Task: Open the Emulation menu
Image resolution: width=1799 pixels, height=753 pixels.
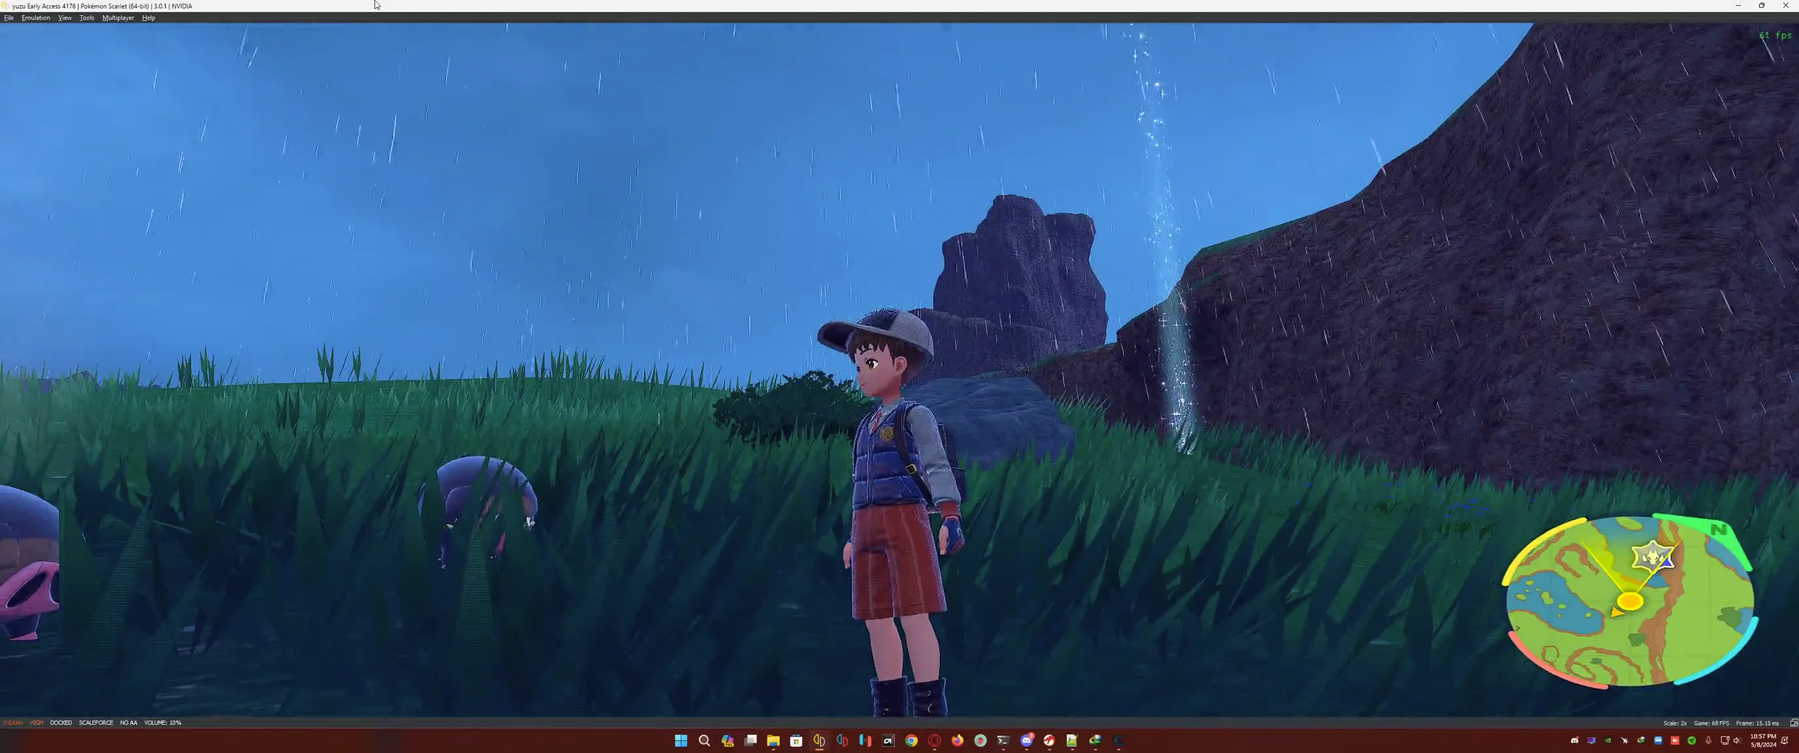Action: [x=35, y=18]
